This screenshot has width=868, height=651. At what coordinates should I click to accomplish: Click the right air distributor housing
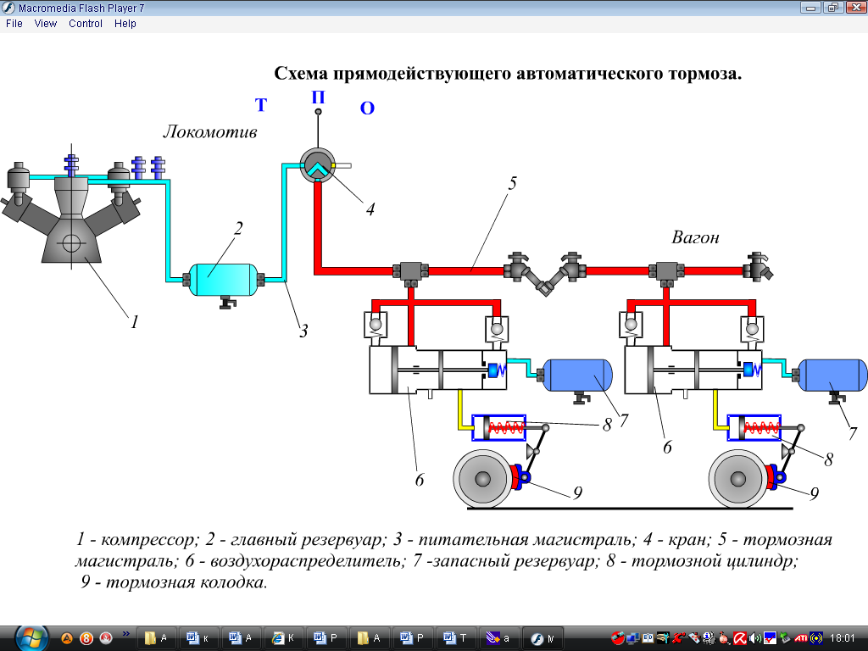[693, 370]
